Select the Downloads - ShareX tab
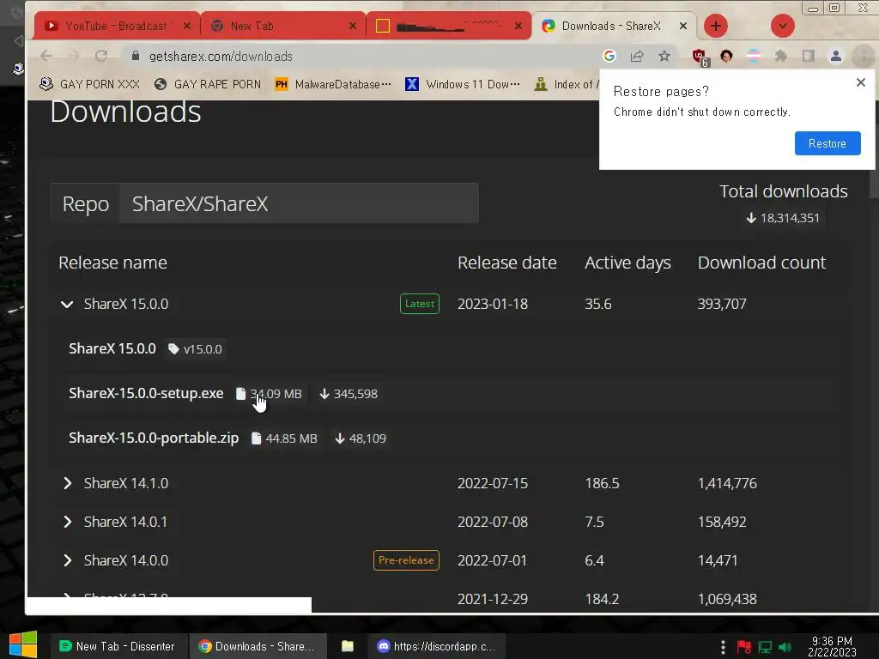 [614, 26]
